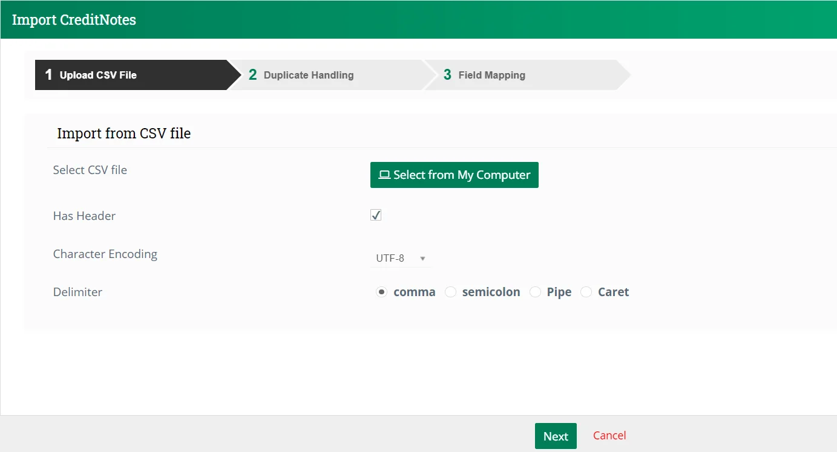837x452 pixels.
Task: Open the UTF-8 encoding dropdown arrow
Action: click(x=422, y=258)
